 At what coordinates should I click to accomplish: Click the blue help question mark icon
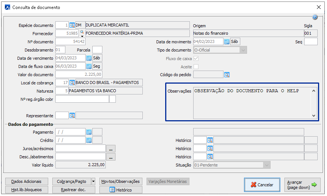click(x=315, y=17)
